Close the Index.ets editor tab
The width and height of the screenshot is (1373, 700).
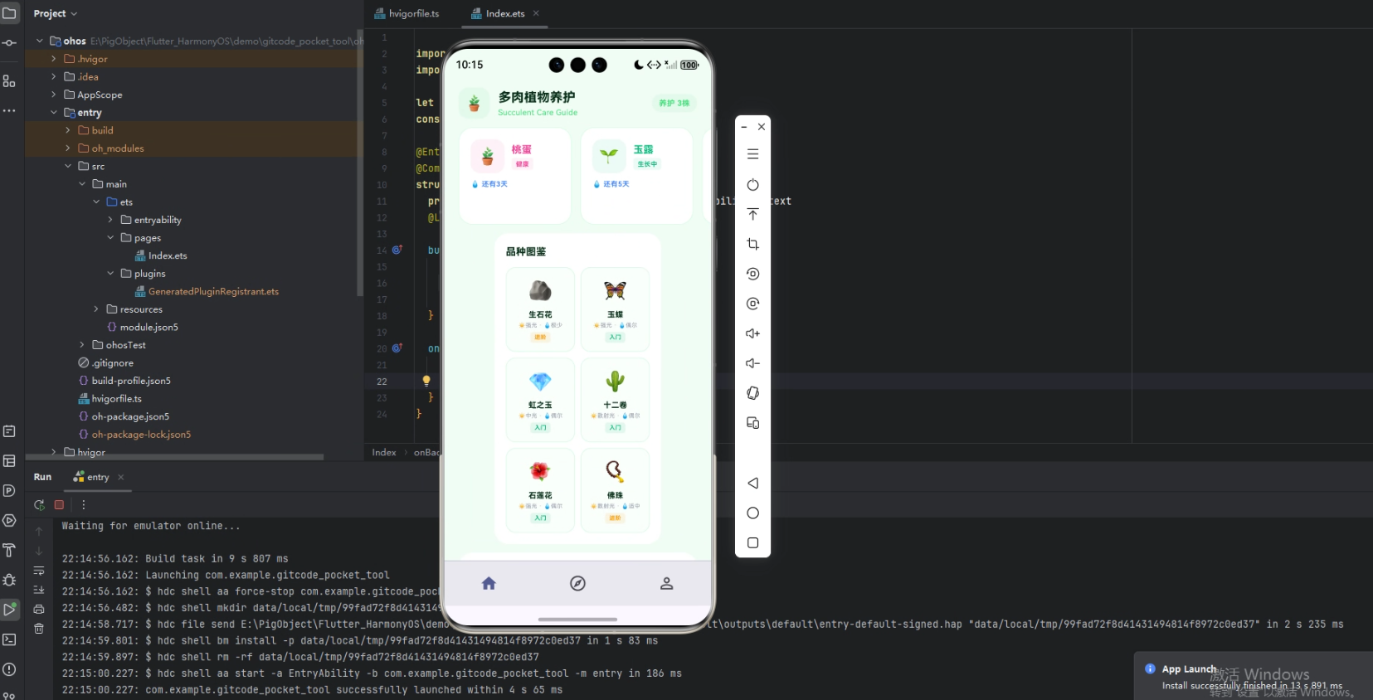tap(536, 13)
